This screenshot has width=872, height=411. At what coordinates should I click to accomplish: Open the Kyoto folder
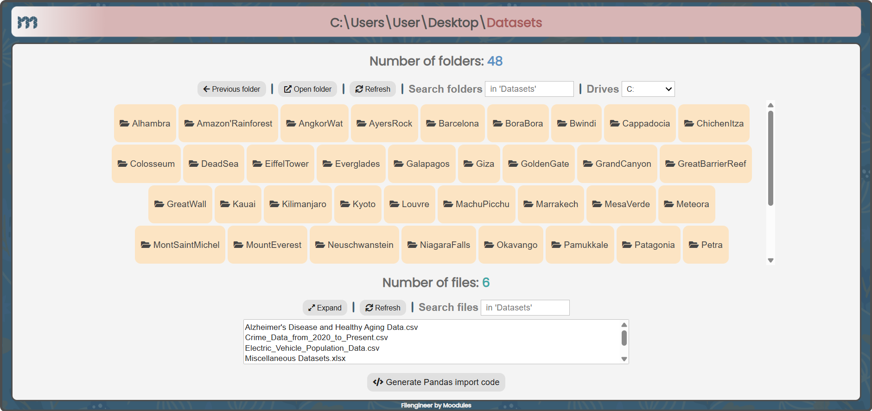358,204
